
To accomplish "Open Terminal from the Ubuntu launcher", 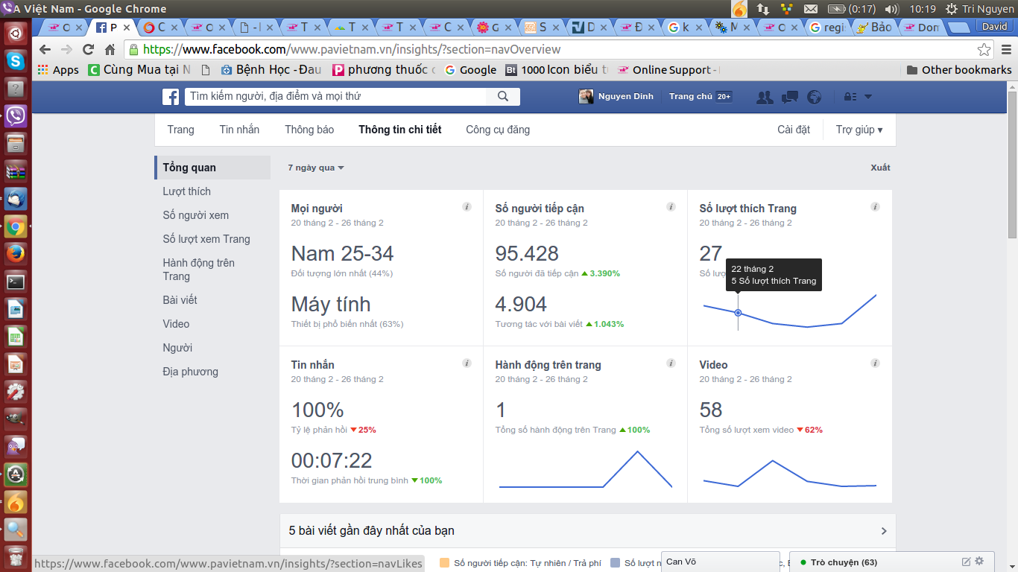I will click(16, 282).
